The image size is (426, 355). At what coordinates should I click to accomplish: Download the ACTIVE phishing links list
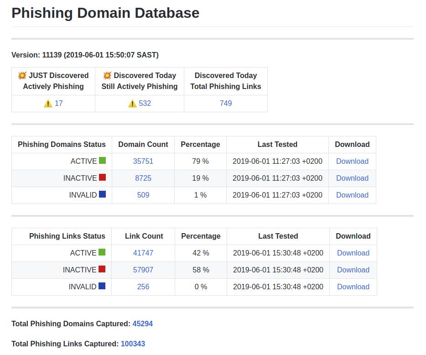[x=353, y=253]
